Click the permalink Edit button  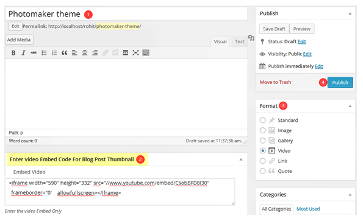[15, 26]
